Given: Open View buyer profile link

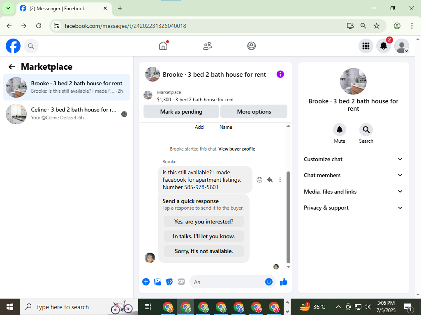Looking at the screenshot, I should click(x=237, y=149).
